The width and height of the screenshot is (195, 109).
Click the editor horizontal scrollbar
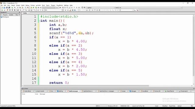click(x=86, y=86)
